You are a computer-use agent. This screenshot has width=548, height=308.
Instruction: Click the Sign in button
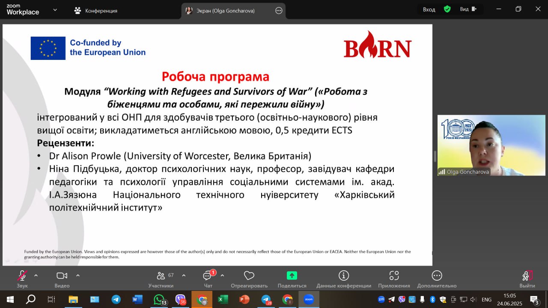pos(429,9)
